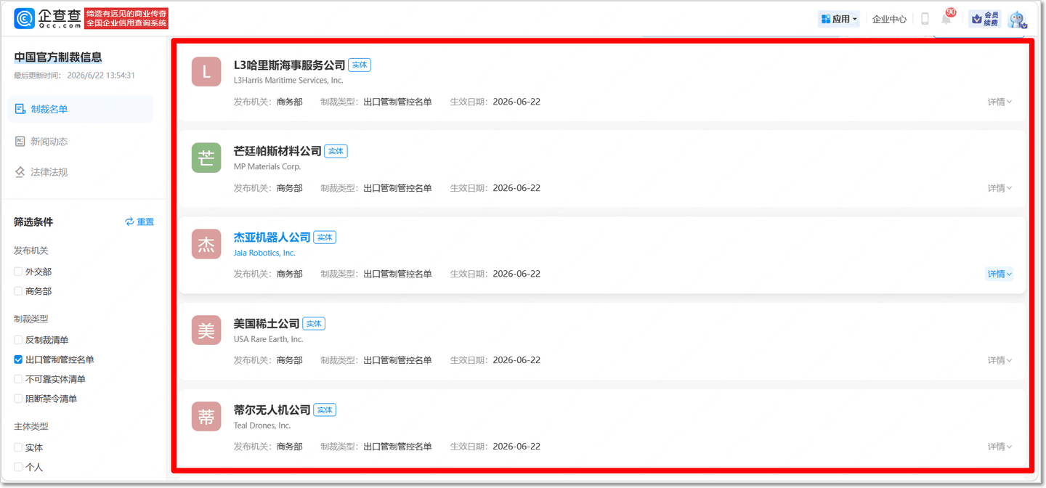Open the notification bell
The height and width of the screenshot is (488, 1046).
(946, 19)
